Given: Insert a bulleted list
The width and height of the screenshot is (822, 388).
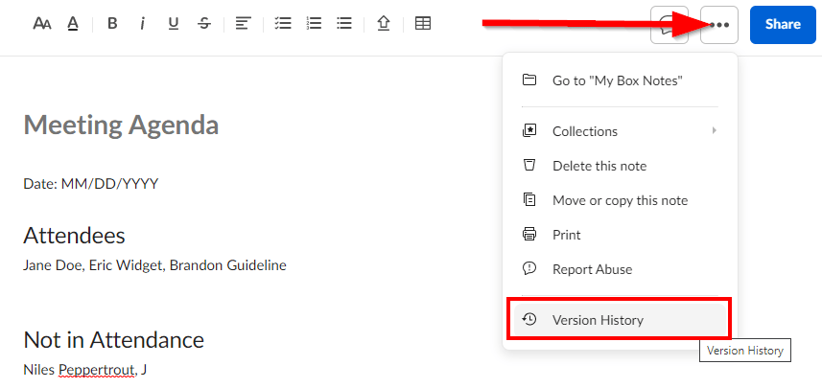Looking at the screenshot, I should pyautogui.click(x=344, y=24).
